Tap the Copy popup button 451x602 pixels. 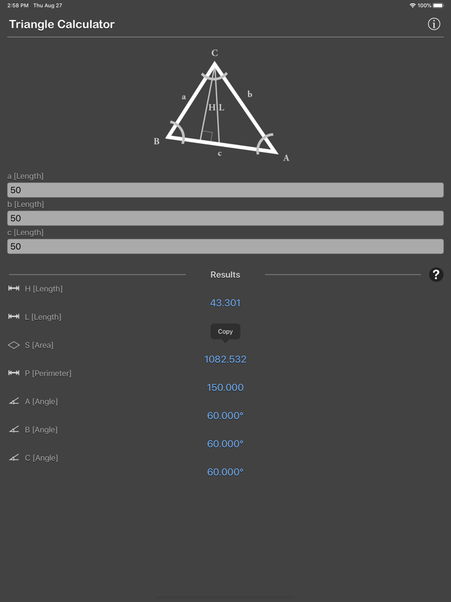pos(225,331)
